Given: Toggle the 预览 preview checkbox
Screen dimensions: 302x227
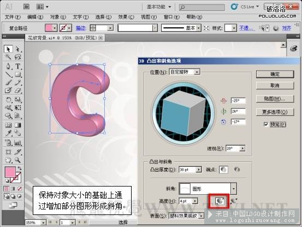Looking at the screenshot, I should (x=266, y=124).
